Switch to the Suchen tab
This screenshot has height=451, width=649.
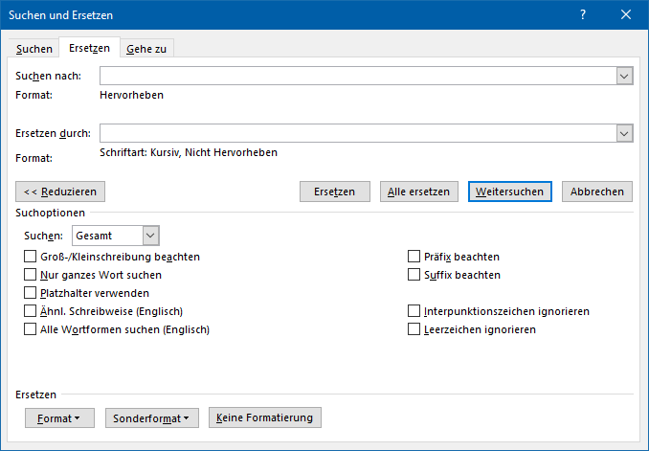pos(34,49)
